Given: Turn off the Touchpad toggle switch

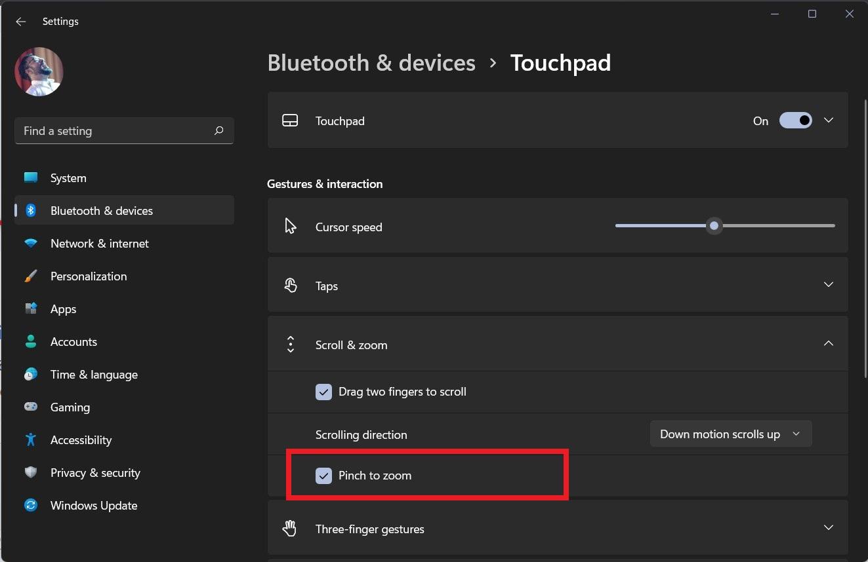Looking at the screenshot, I should (x=795, y=121).
